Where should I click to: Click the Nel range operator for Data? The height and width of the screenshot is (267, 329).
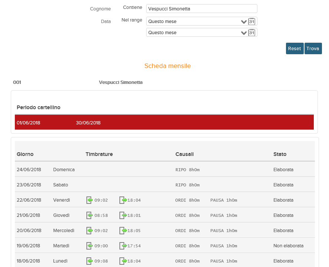click(132, 20)
